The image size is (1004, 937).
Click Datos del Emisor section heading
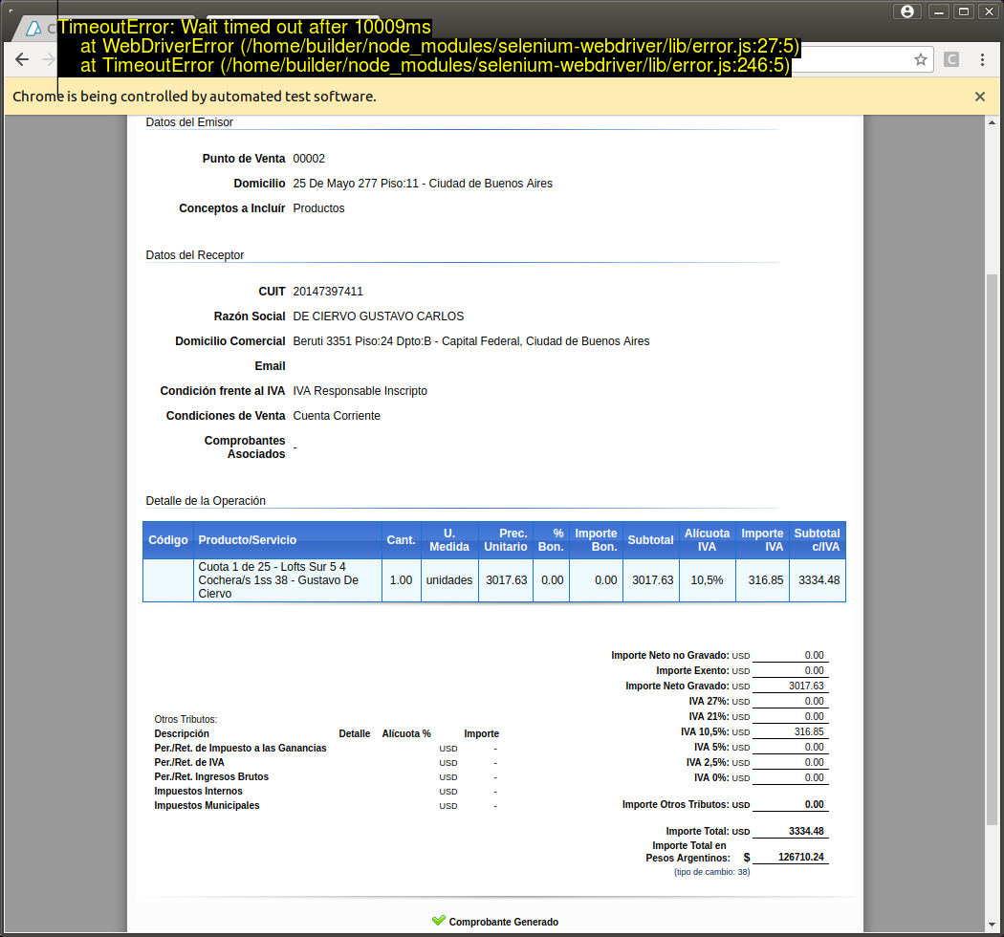click(189, 122)
